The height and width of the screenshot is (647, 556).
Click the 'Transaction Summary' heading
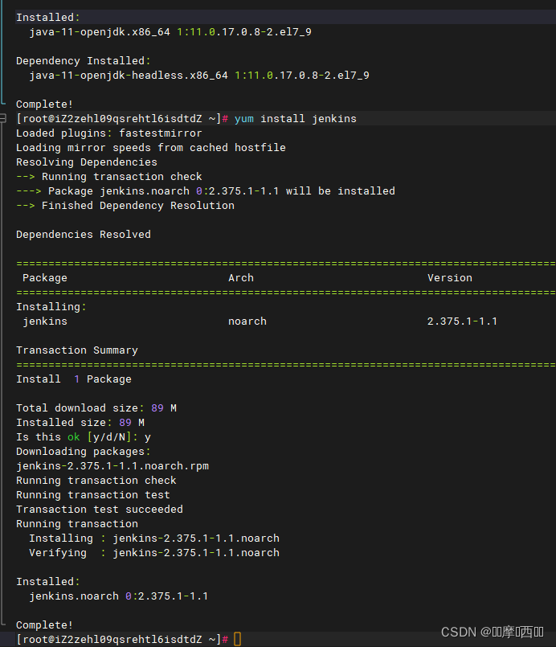pyautogui.click(x=77, y=350)
